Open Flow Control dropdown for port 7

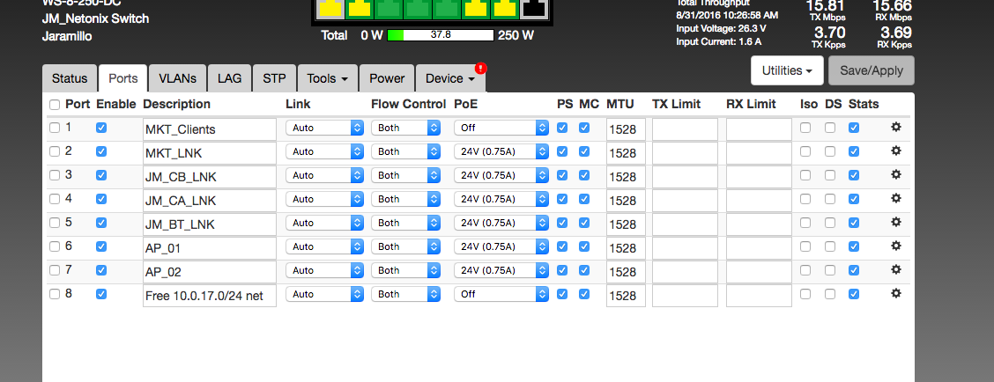click(406, 270)
